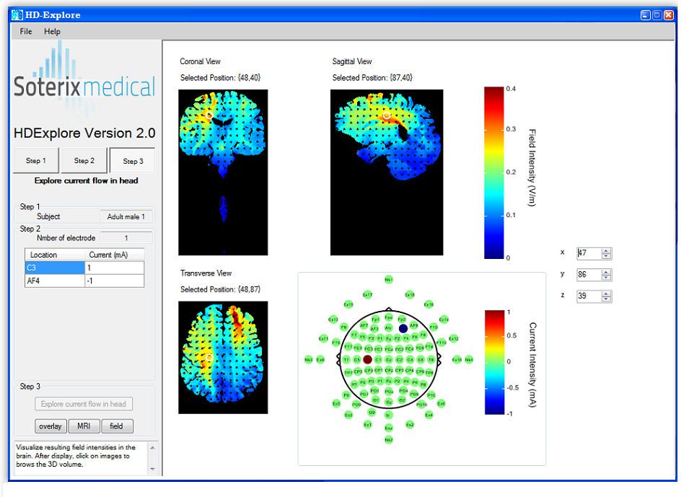This screenshot has height=497, width=689.
Task: Open the File menu
Action: click(x=26, y=32)
